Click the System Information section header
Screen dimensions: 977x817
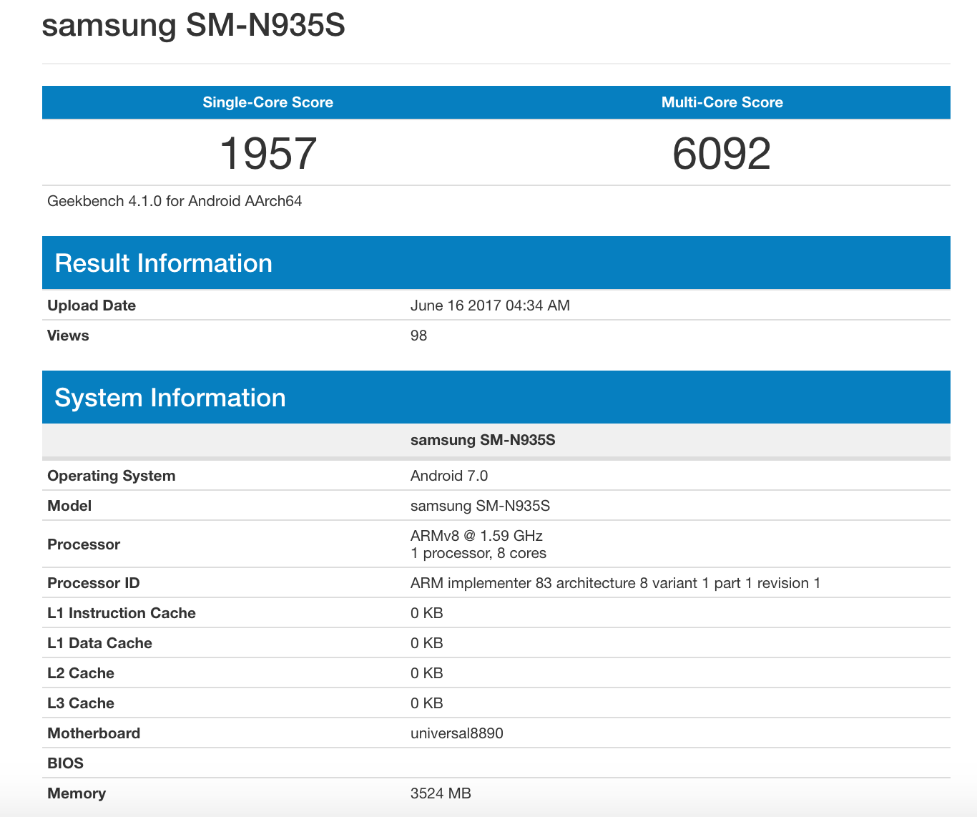click(x=170, y=398)
